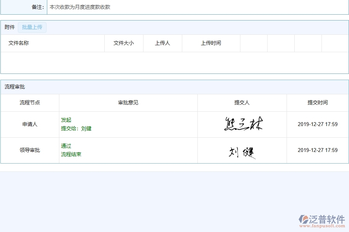This screenshot has width=349, height=232.
Task: Select the 申请人 workflow node cell
Action: click(x=30, y=124)
